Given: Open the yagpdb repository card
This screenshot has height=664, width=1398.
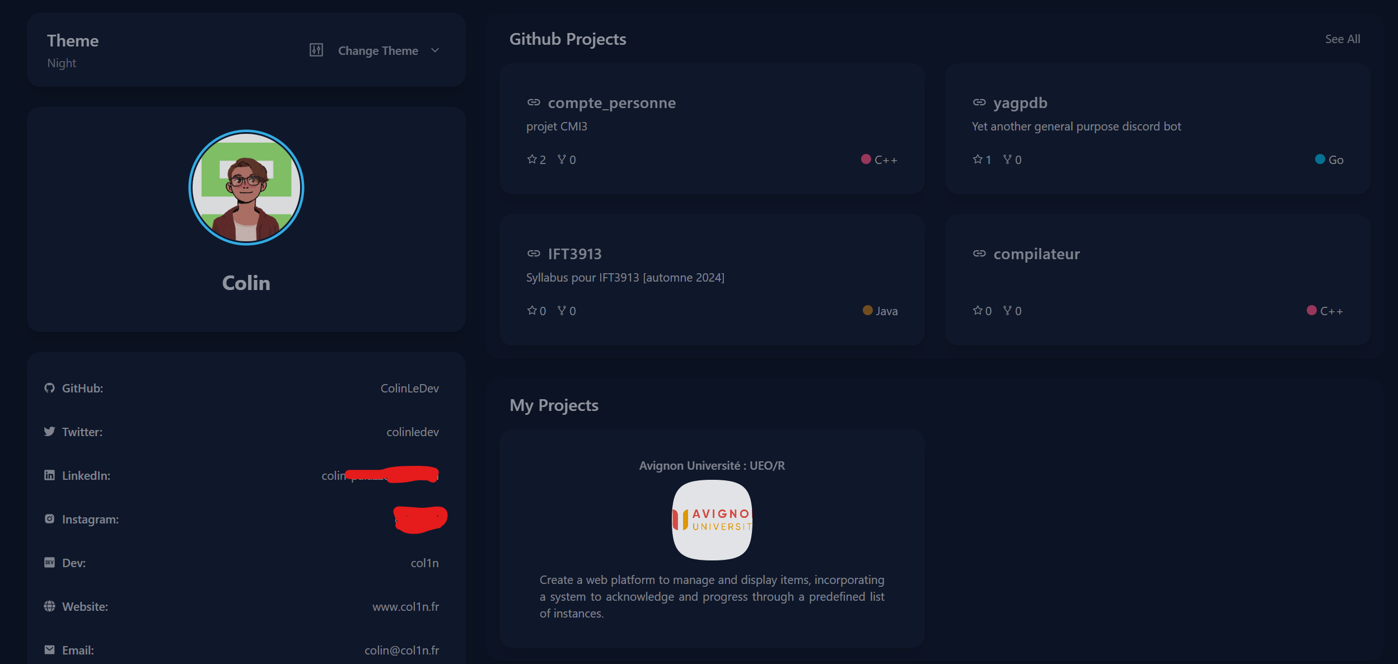Looking at the screenshot, I should (x=1020, y=103).
